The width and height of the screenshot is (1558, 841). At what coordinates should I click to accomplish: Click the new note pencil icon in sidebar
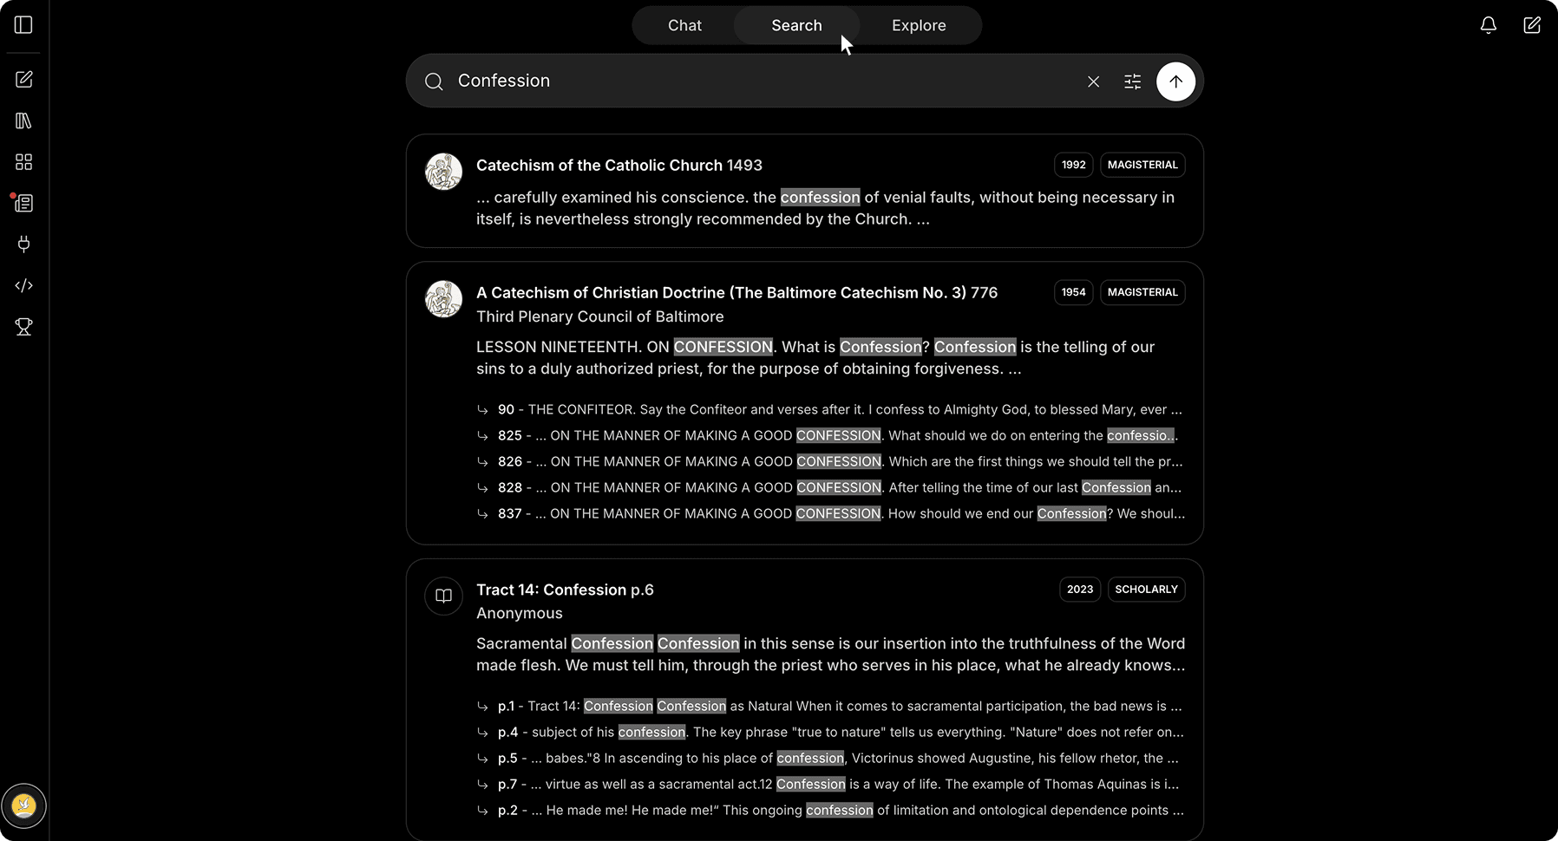(x=23, y=80)
